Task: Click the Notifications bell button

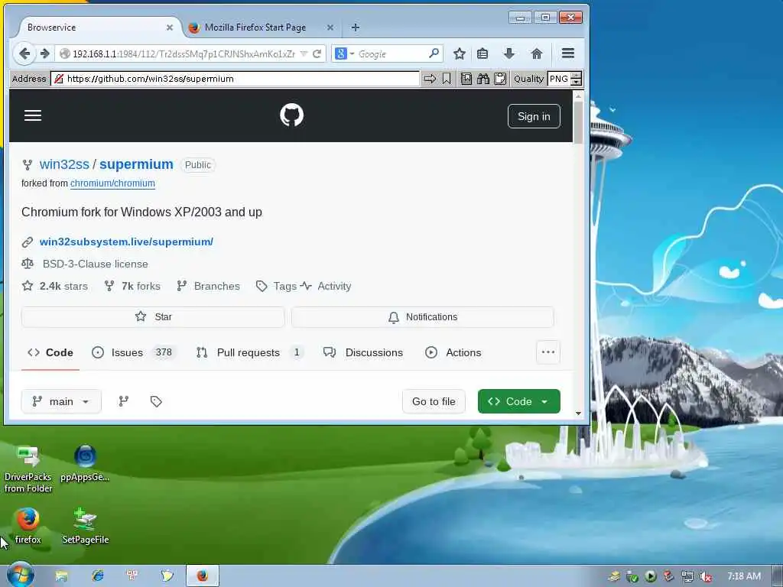Action: [422, 317]
